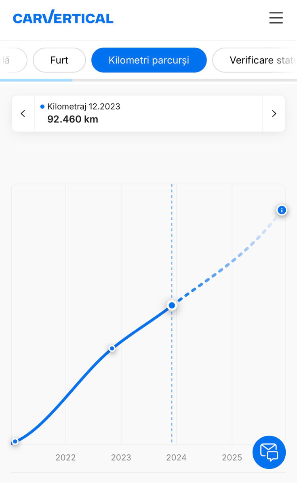Tap the highlighted 12.2023 data point
The height and width of the screenshot is (485, 297).
click(172, 305)
